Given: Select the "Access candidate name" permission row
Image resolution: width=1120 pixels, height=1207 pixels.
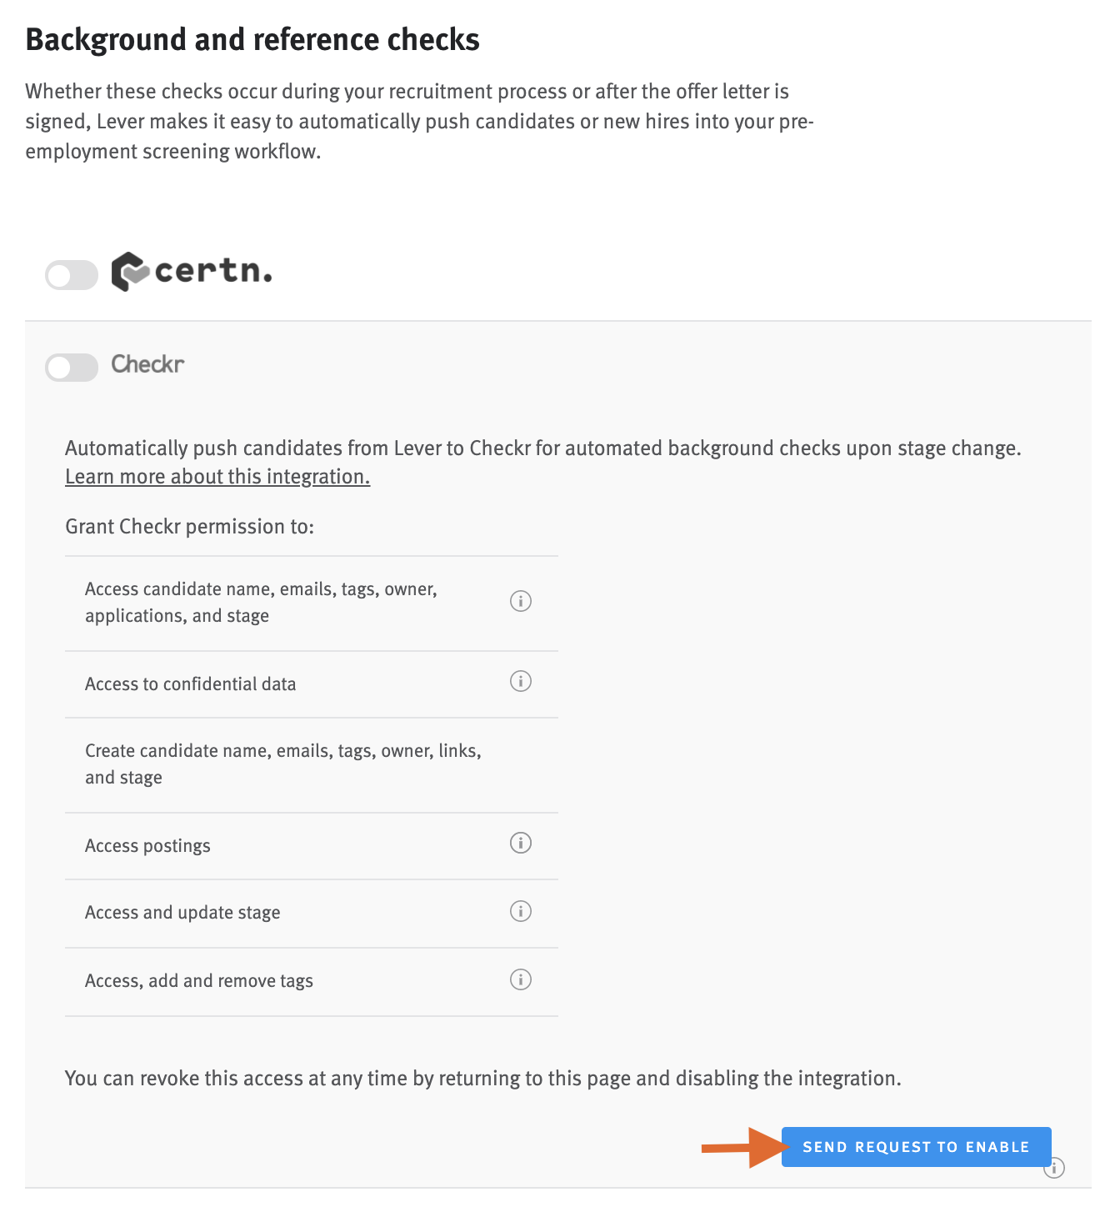Looking at the screenshot, I should click(x=261, y=602).
